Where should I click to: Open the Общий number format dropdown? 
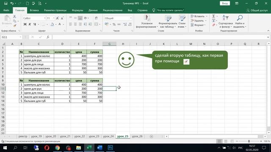(131, 18)
